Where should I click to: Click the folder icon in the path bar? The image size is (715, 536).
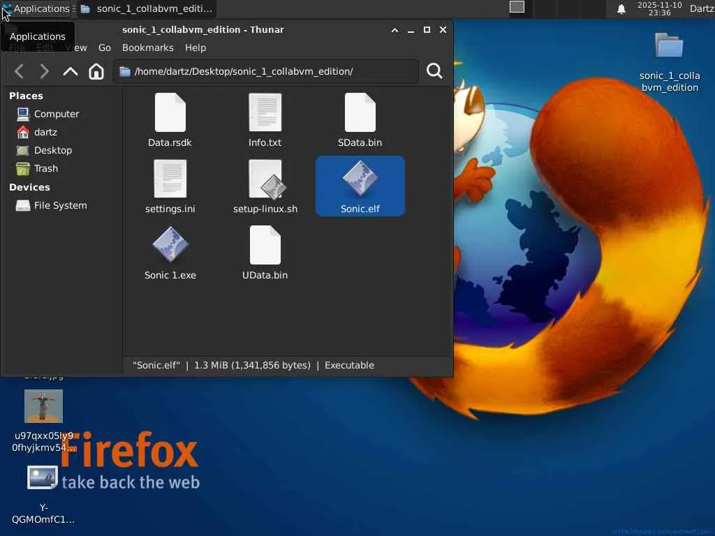pyautogui.click(x=125, y=72)
